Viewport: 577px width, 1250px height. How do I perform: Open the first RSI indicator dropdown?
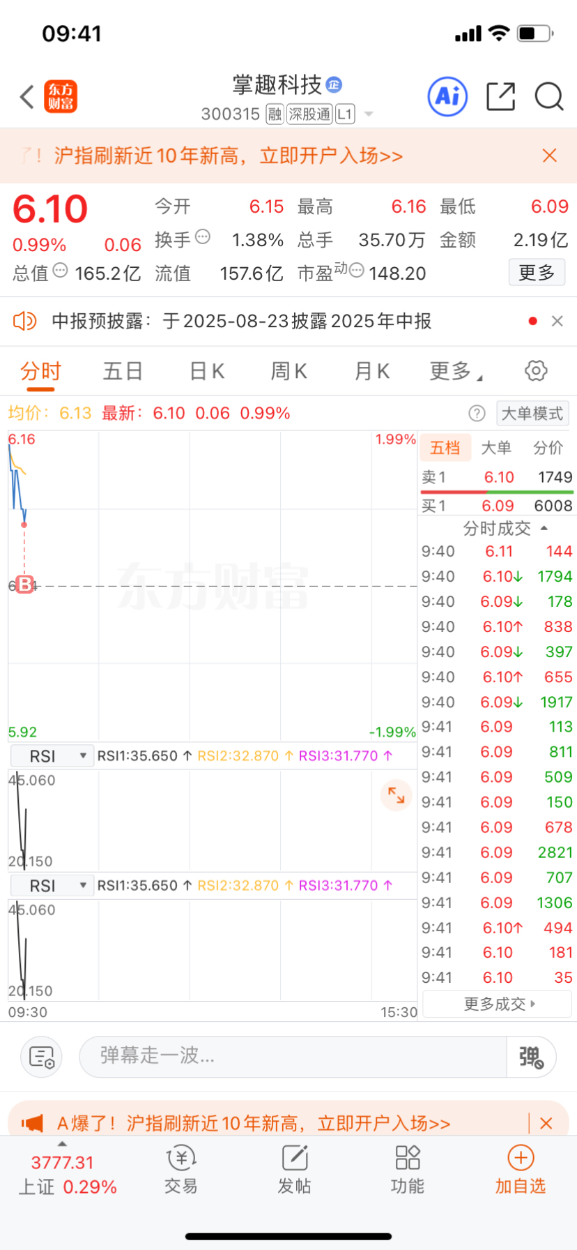point(52,756)
